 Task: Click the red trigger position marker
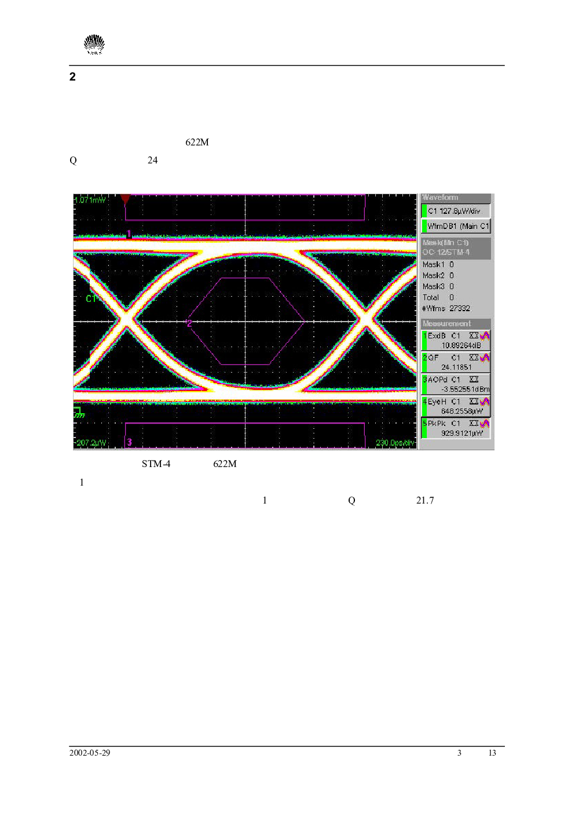[x=125, y=199]
